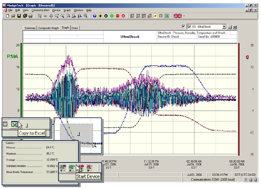Viewport: 261px width, 189px height.
Task: Click the Print toolbar icon
Action: click(x=30, y=16)
